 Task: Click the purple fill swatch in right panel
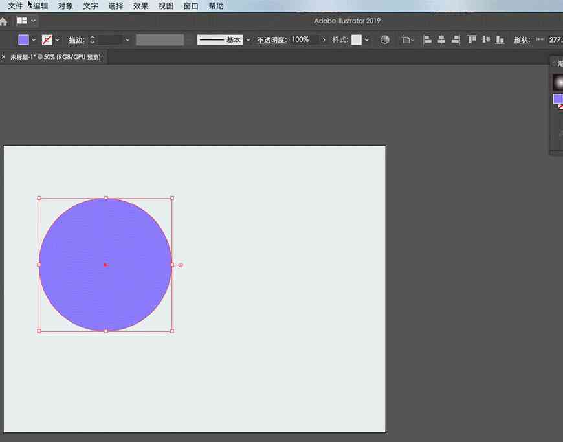558,98
